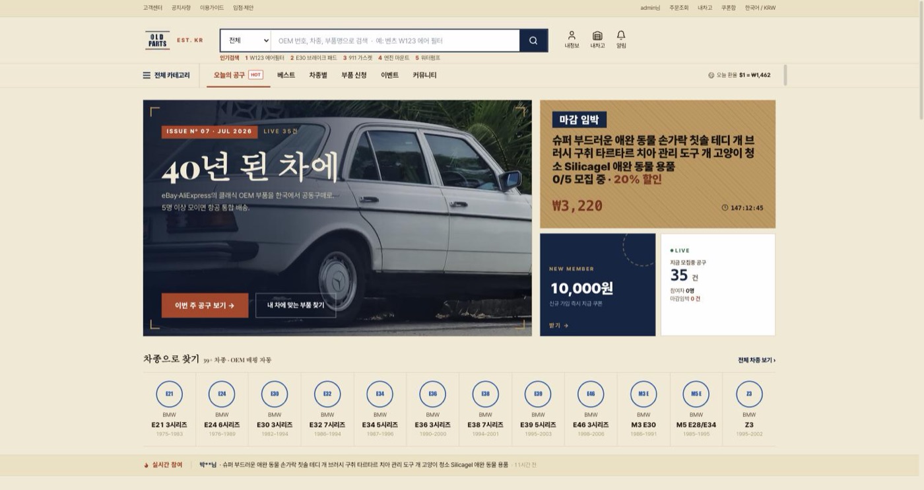This screenshot has height=490, width=924.
Task: Click the OLD PARTS logo
Action: 158,40
